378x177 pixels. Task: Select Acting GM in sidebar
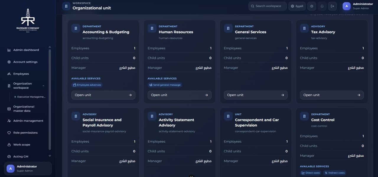point(26,157)
